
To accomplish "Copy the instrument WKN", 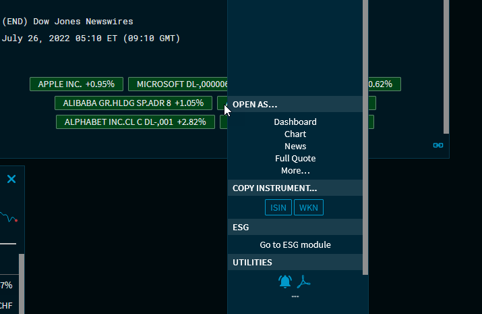I will [308, 208].
